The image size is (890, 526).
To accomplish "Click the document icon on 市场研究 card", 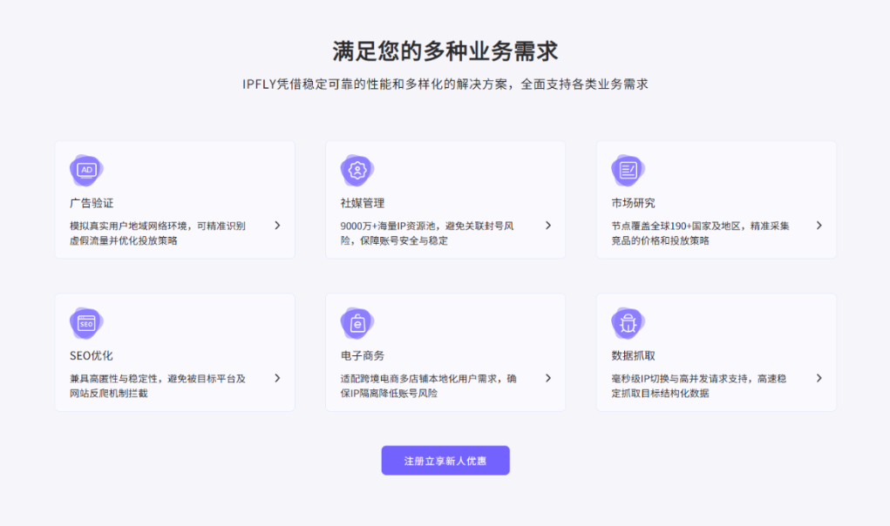I will [628, 170].
